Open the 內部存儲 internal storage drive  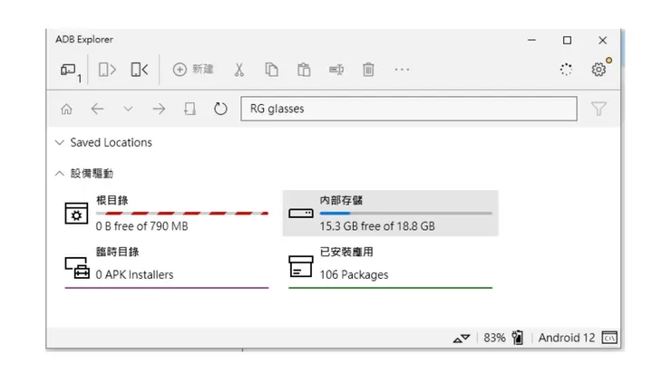coord(390,214)
